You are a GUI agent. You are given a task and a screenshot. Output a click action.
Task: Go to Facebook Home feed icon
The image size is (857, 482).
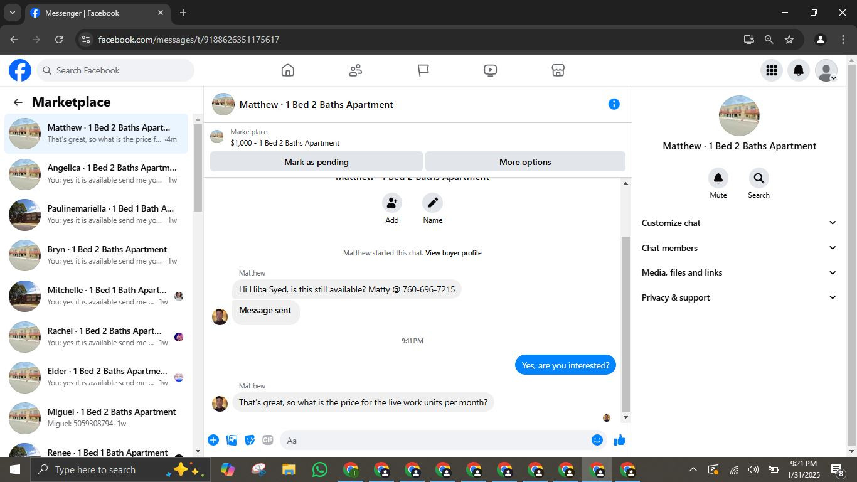click(288, 70)
